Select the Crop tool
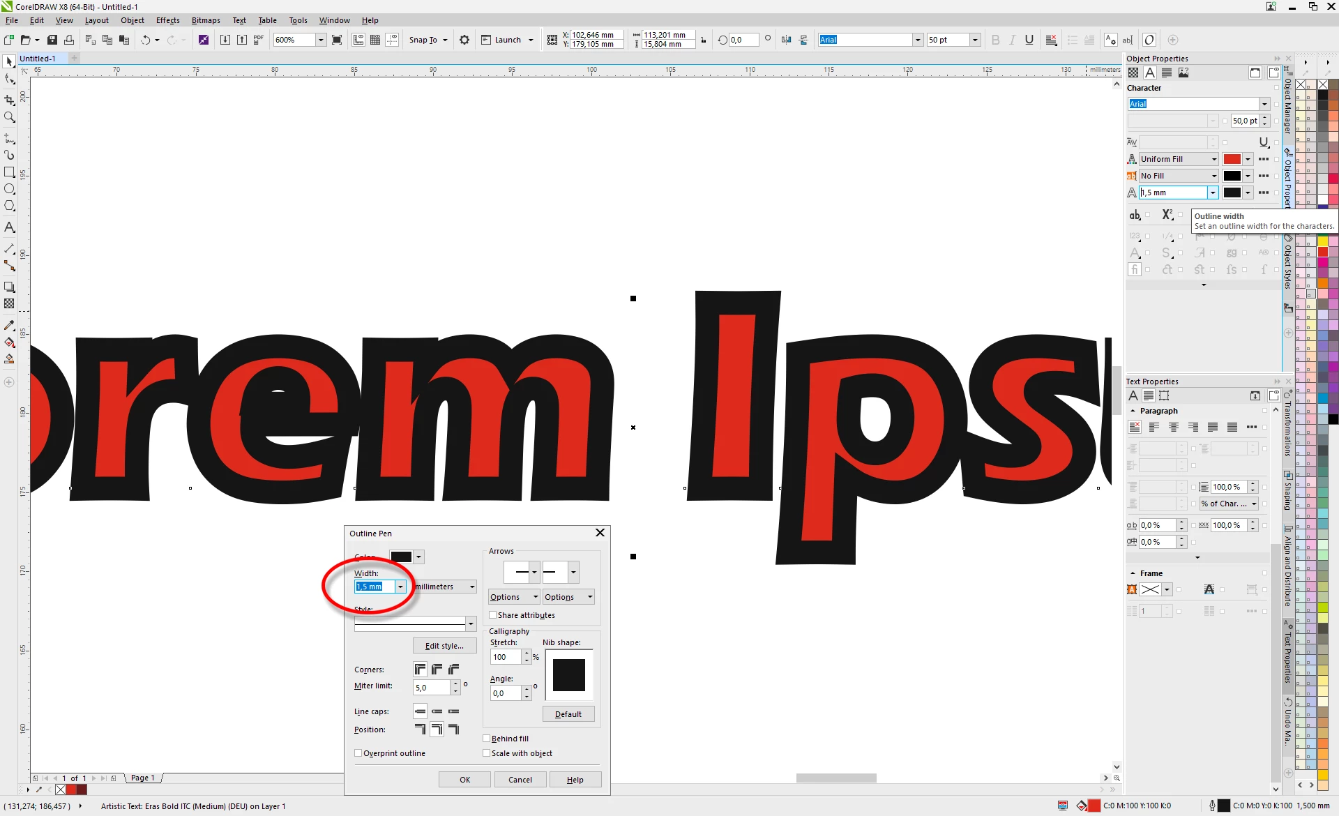 pyautogui.click(x=10, y=100)
